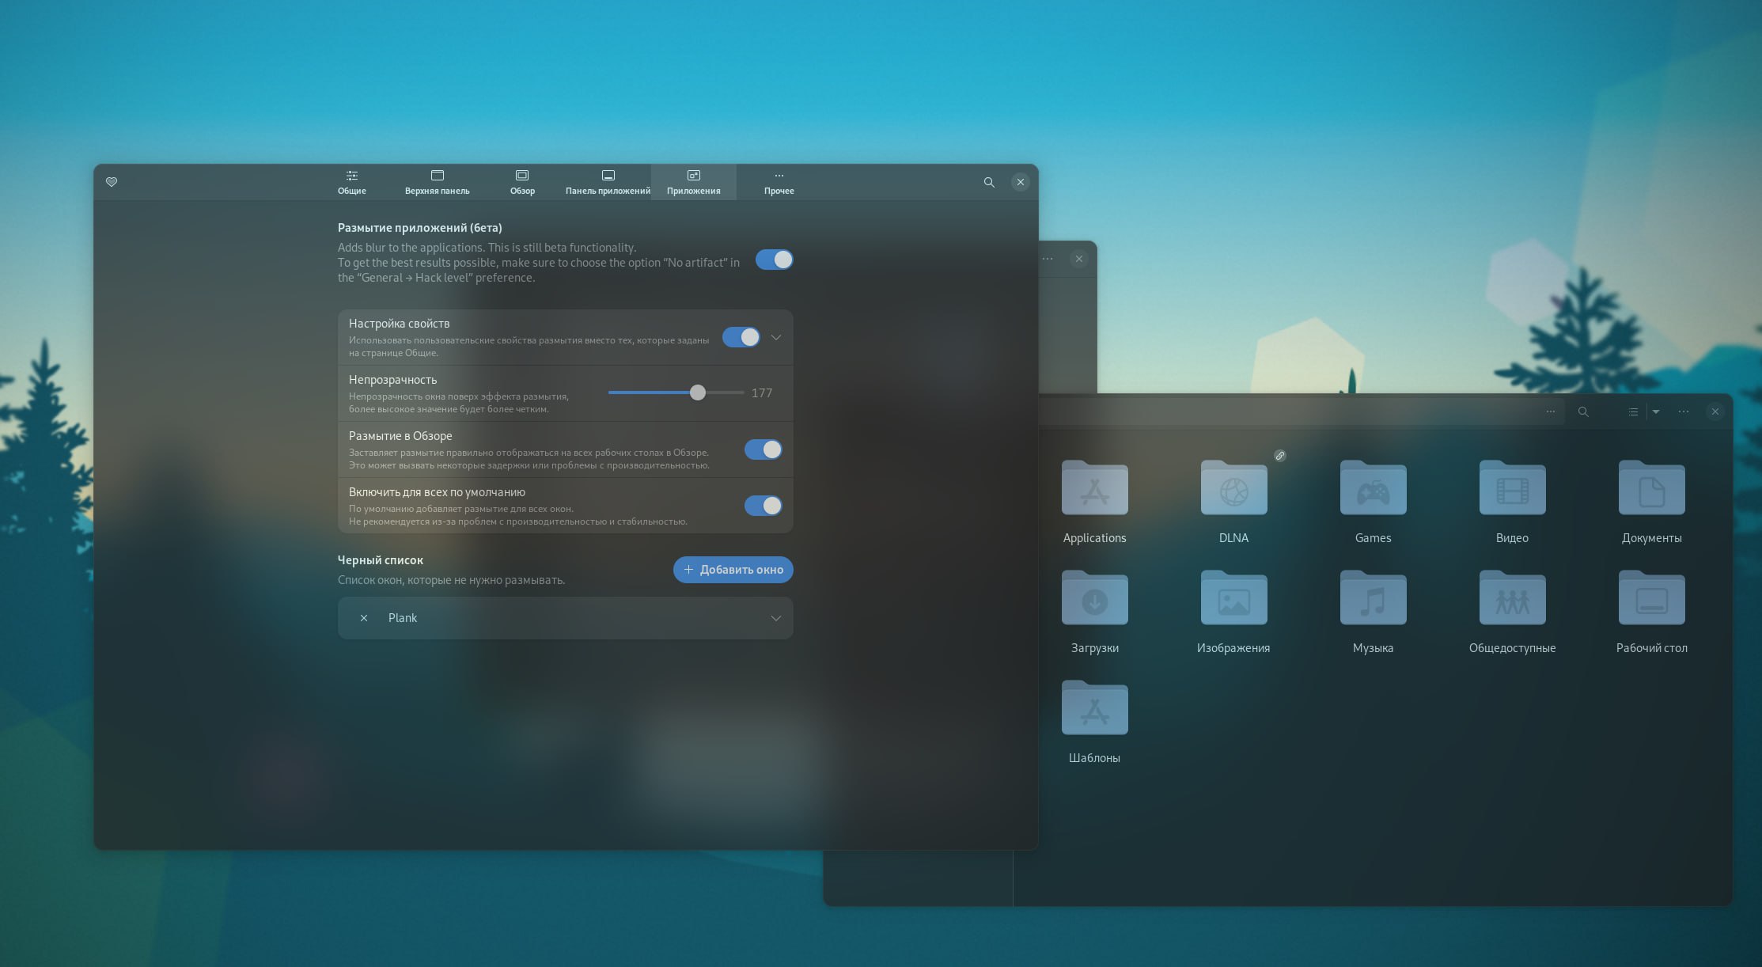Screen dimensions: 1762x967
Task: Click the heart donate icon
Action: click(x=112, y=182)
